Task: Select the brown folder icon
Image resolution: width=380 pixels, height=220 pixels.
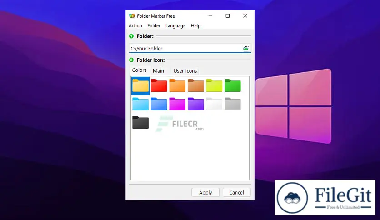Action: point(195,85)
